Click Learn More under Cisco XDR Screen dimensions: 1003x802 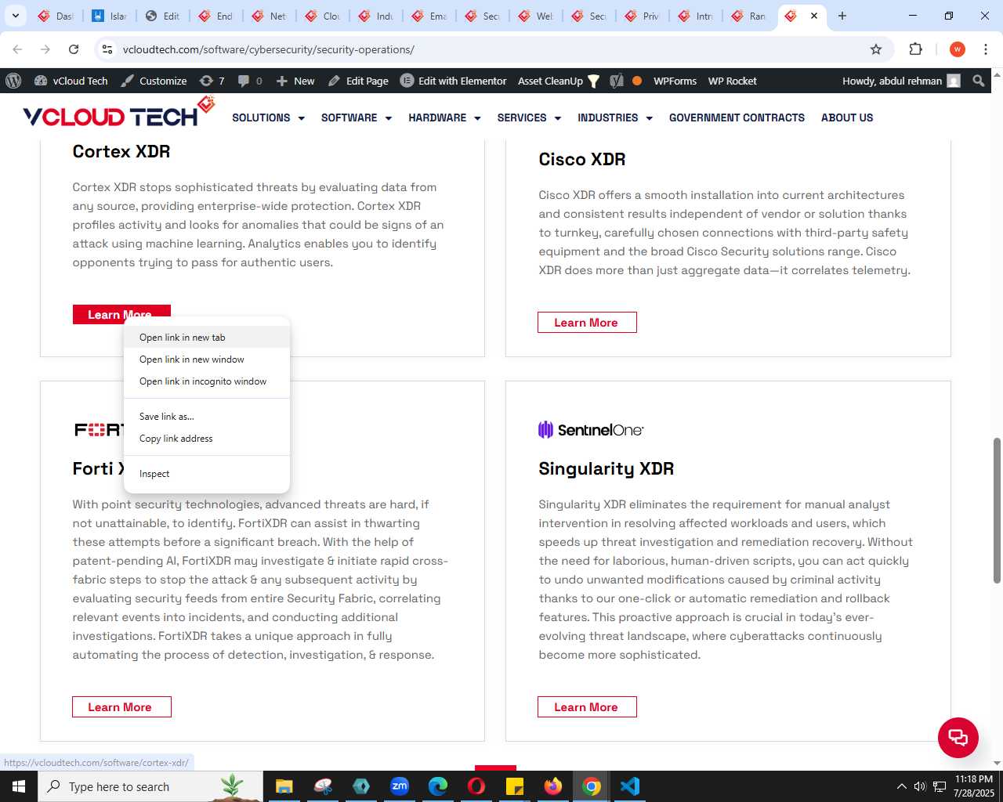click(x=587, y=323)
